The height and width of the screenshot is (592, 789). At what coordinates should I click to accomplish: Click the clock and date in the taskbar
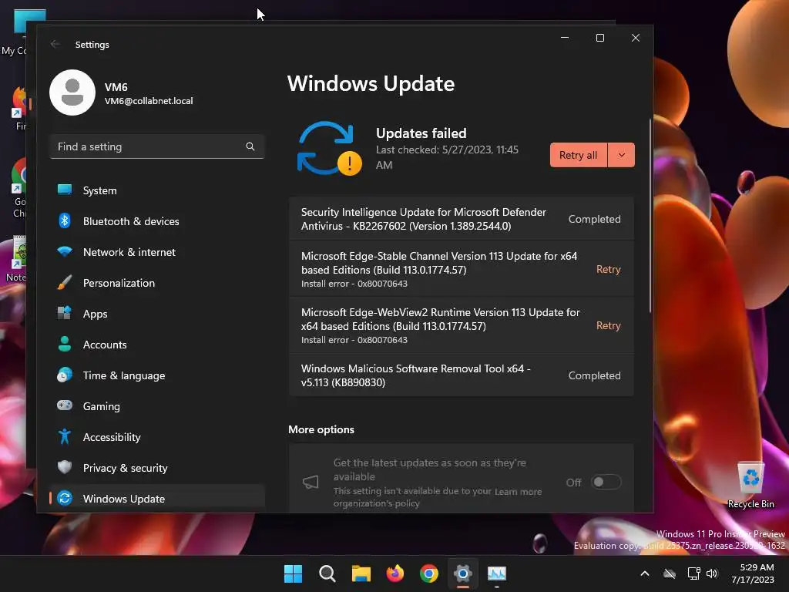pyautogui.click(x=753, y=573)
